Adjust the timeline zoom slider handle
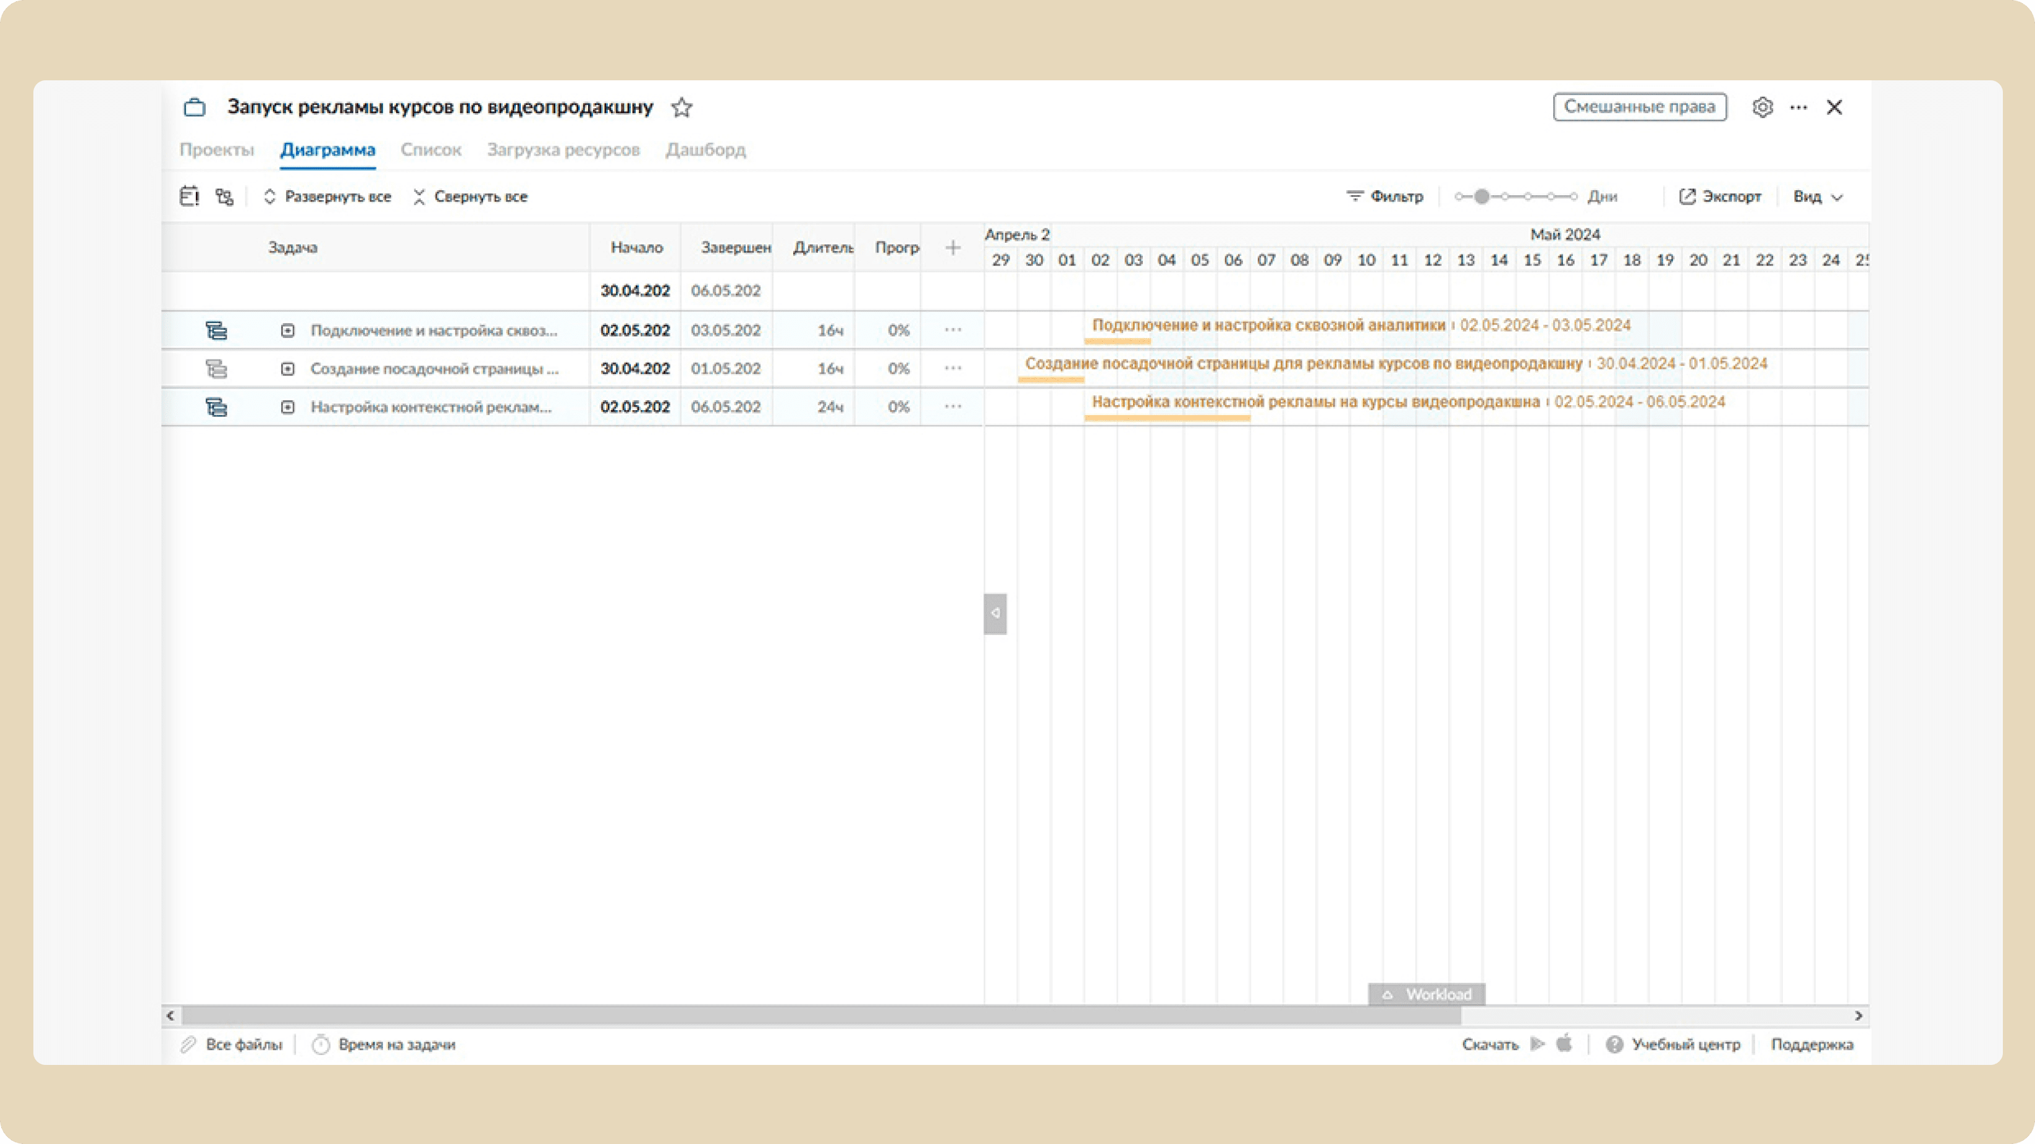The height and width of the screenshot is (1144, 2035). click(1482, 196)
